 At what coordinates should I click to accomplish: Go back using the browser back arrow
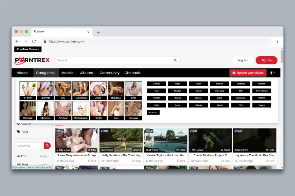[x=17, y=41]
